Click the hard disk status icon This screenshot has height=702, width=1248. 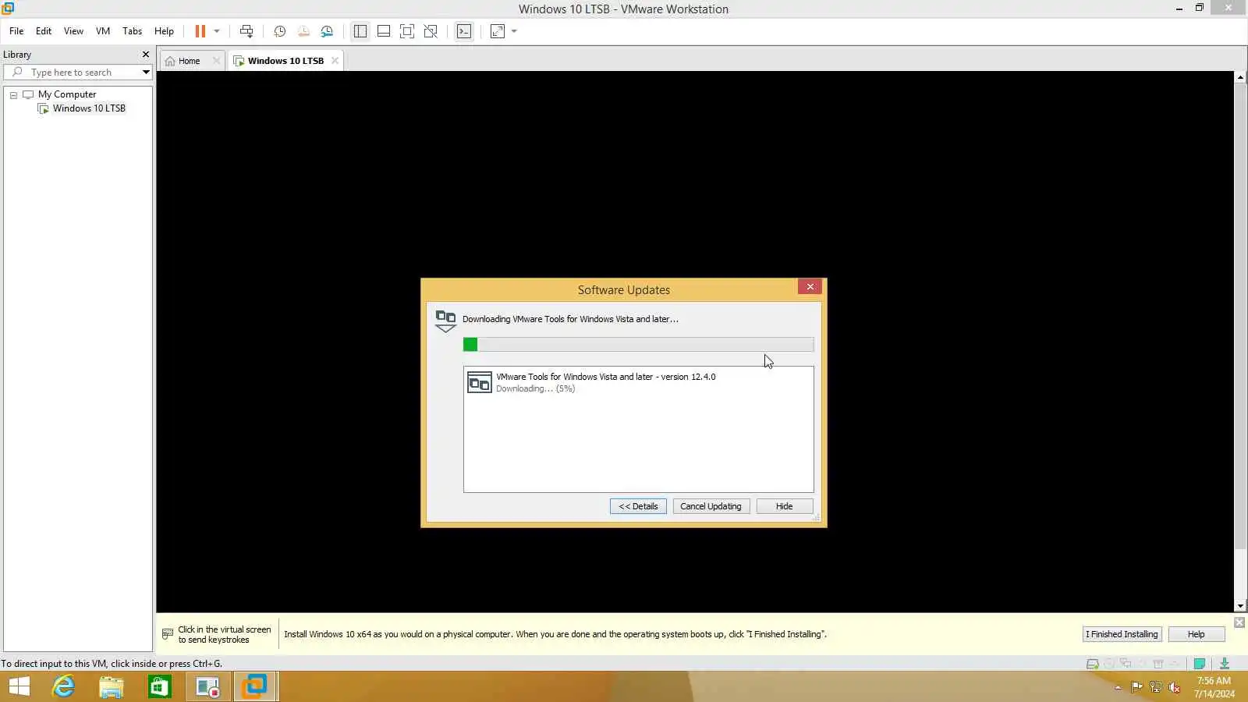(x=1092, y=664)
